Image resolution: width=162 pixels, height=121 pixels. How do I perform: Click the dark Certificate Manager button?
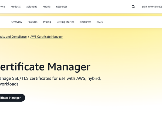(12, 98)
